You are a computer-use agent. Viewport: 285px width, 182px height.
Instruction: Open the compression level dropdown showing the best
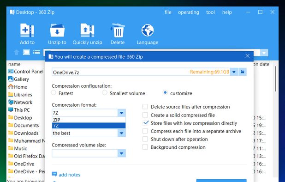[122, 133]
